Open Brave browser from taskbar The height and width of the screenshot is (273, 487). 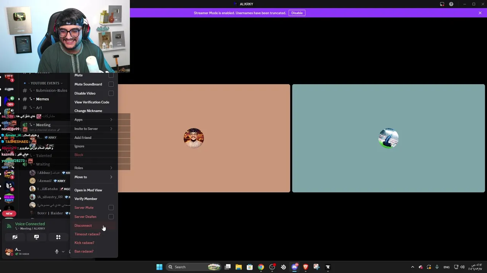click(306, 267)
